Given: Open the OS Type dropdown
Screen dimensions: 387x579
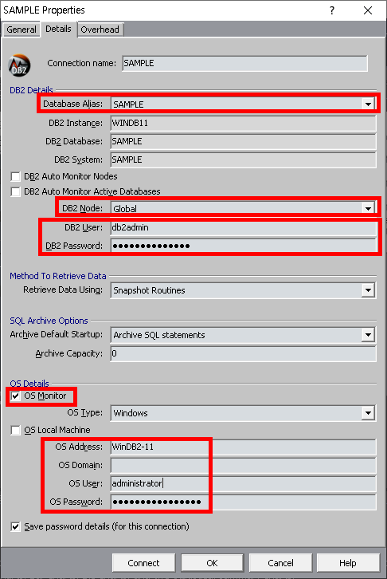Looking at the screenshot, I should pyautogui.click(x=368, y=413).
